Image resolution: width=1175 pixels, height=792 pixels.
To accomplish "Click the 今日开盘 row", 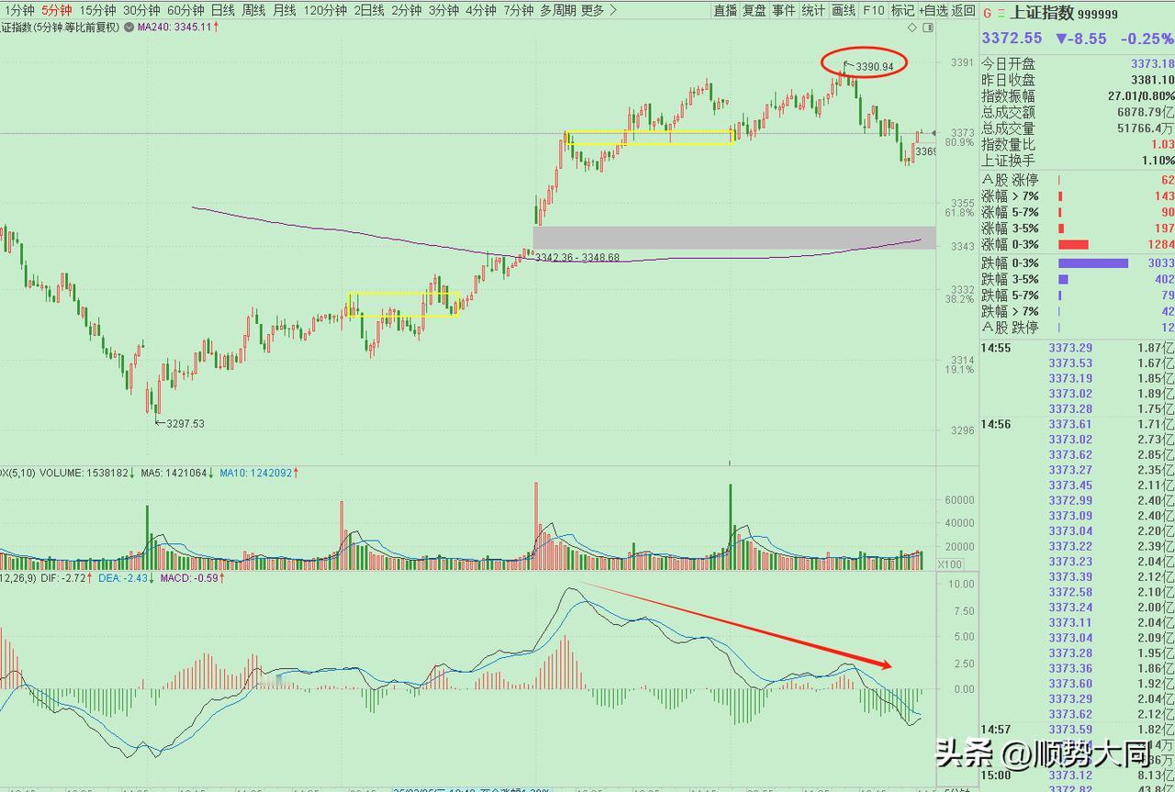I will [x=1078, y=63].
